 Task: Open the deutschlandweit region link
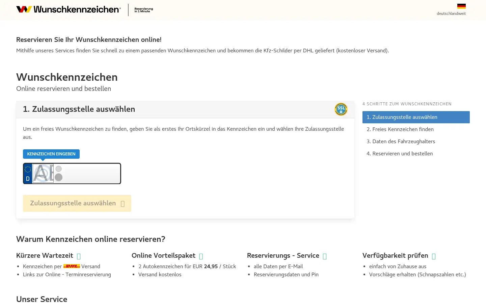pyautogui.click(x=451, y=14)
